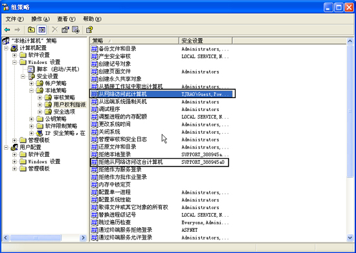Toggle the Show/Hide console tree icon
Viewport: 356px width, 253px height.
pos(42,30)
